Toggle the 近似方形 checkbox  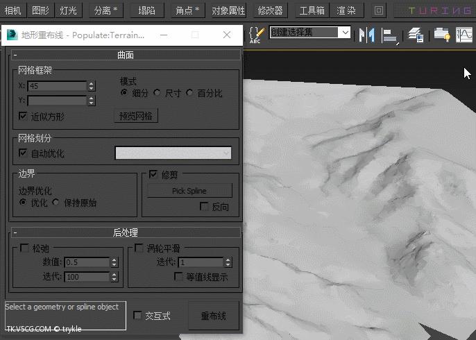[23, 116]
